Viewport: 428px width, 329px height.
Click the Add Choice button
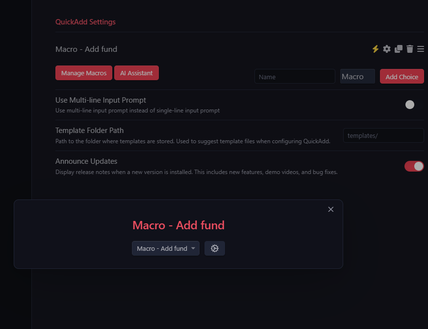coord(402,76)
